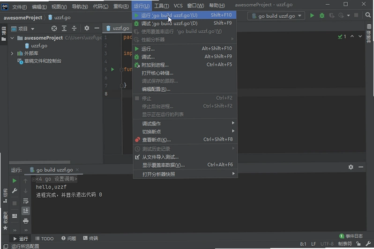
Task: Expand 外部库 tree node
Action: click(x=12, y=54)
